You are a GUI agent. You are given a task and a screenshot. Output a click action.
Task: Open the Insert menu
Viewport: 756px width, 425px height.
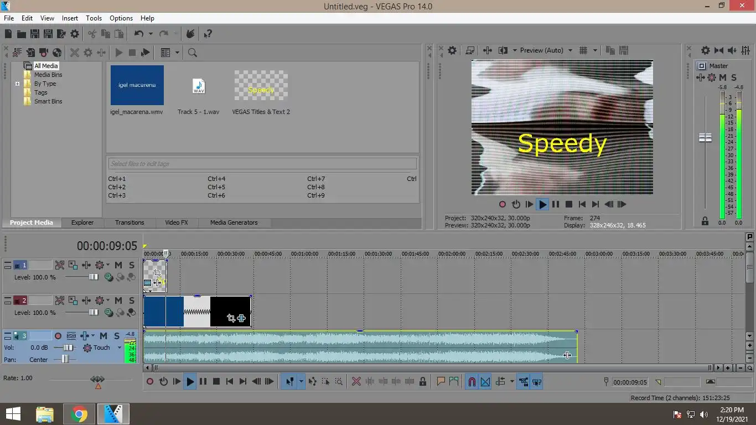(70, 18)
